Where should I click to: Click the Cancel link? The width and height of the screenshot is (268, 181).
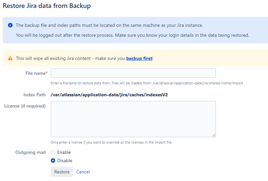tap(83, 172)
